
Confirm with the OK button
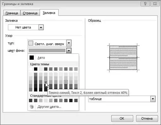[x=122, y=118]
